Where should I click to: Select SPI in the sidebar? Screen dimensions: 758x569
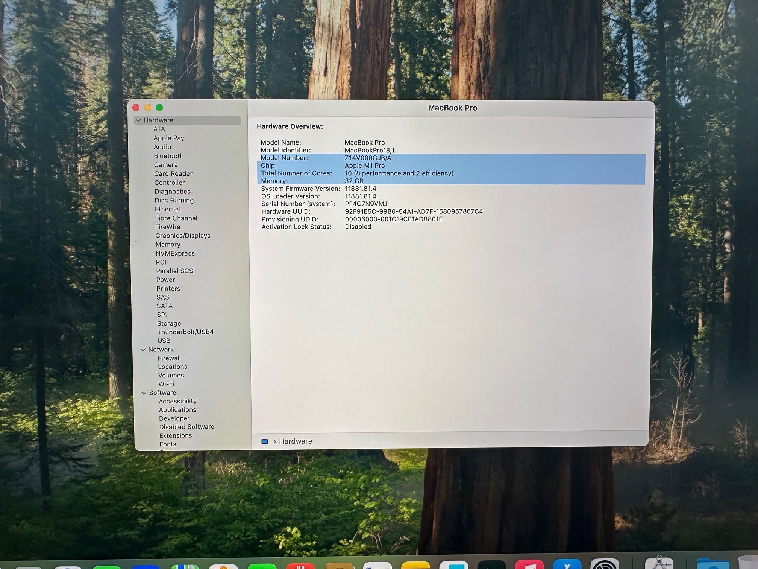pyautogui.click(x=162, y=315)
